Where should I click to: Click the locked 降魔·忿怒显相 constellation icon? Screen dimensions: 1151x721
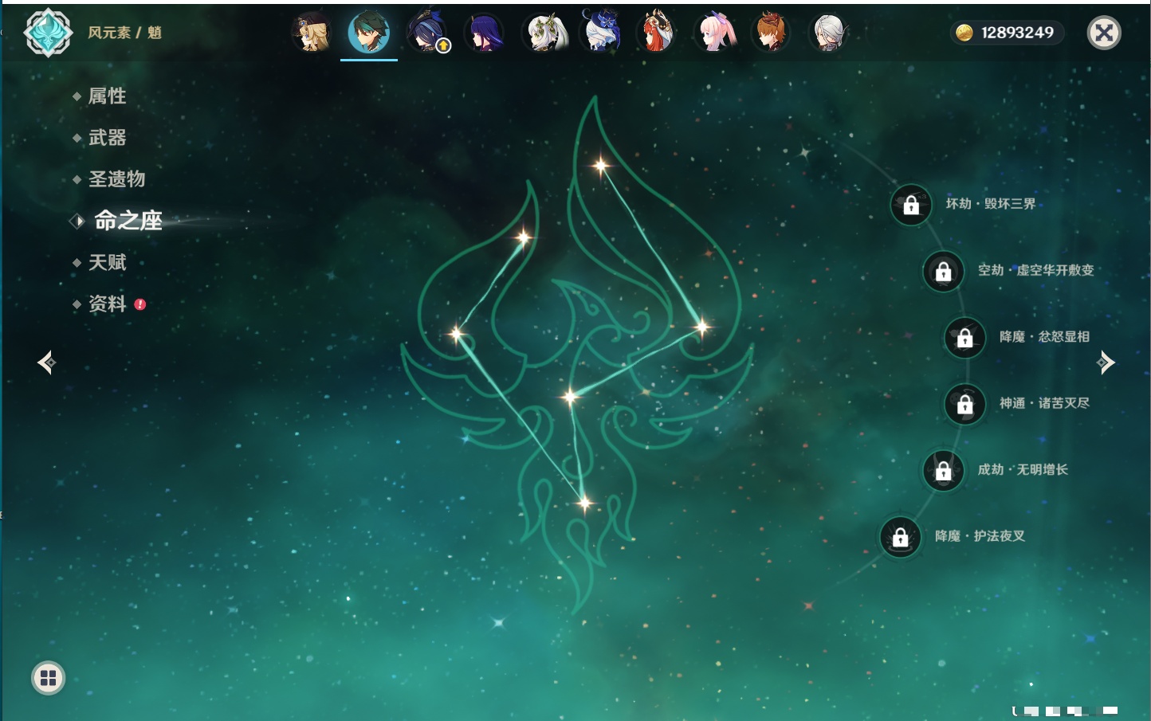964,337
